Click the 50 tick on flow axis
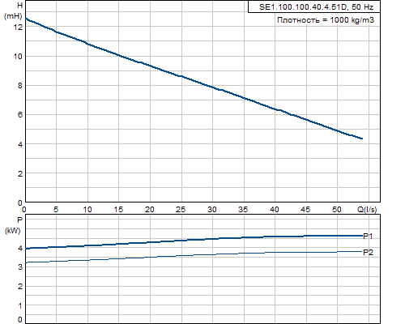The height and width of the screenshot is (324, 405). (337, 209)
